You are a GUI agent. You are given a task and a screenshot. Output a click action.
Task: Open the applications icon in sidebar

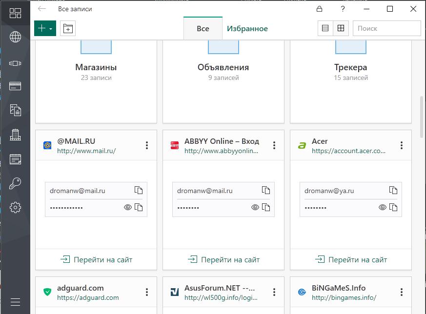(15, 63)
